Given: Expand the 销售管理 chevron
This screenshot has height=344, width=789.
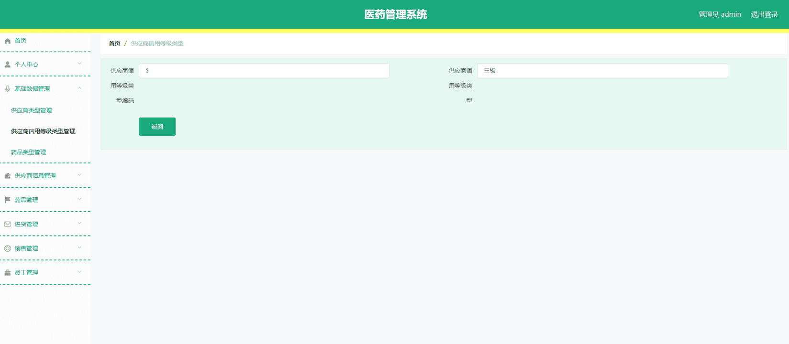Looking at the screenshot, I should click(x=79, y=247).
